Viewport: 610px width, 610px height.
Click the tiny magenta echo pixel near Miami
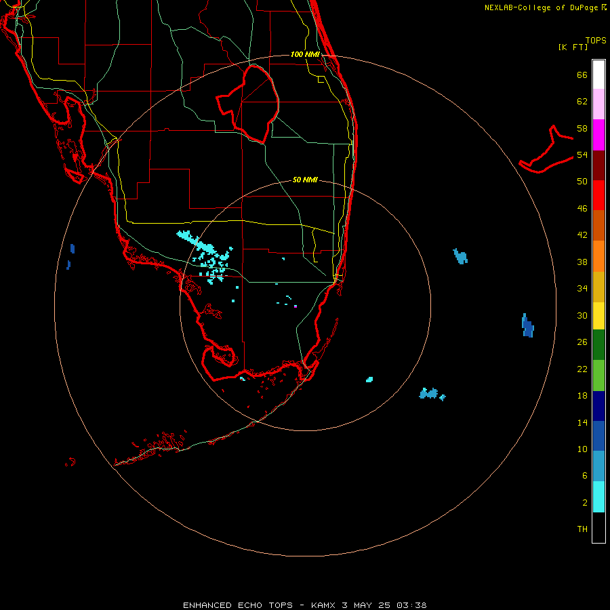click(x=296, y=306)
